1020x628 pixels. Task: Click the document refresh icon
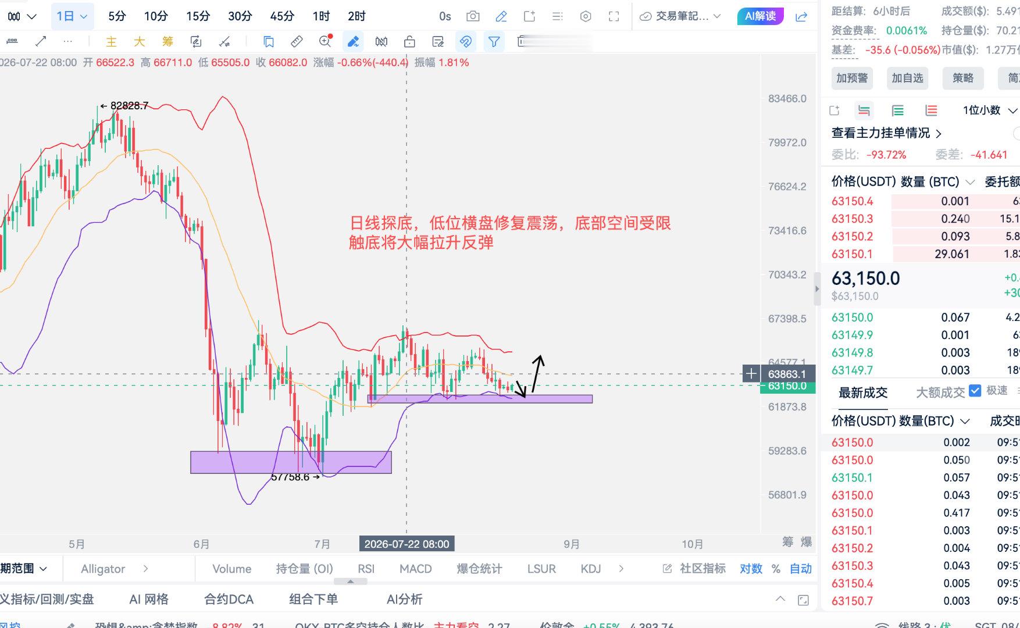pos(196,41)
